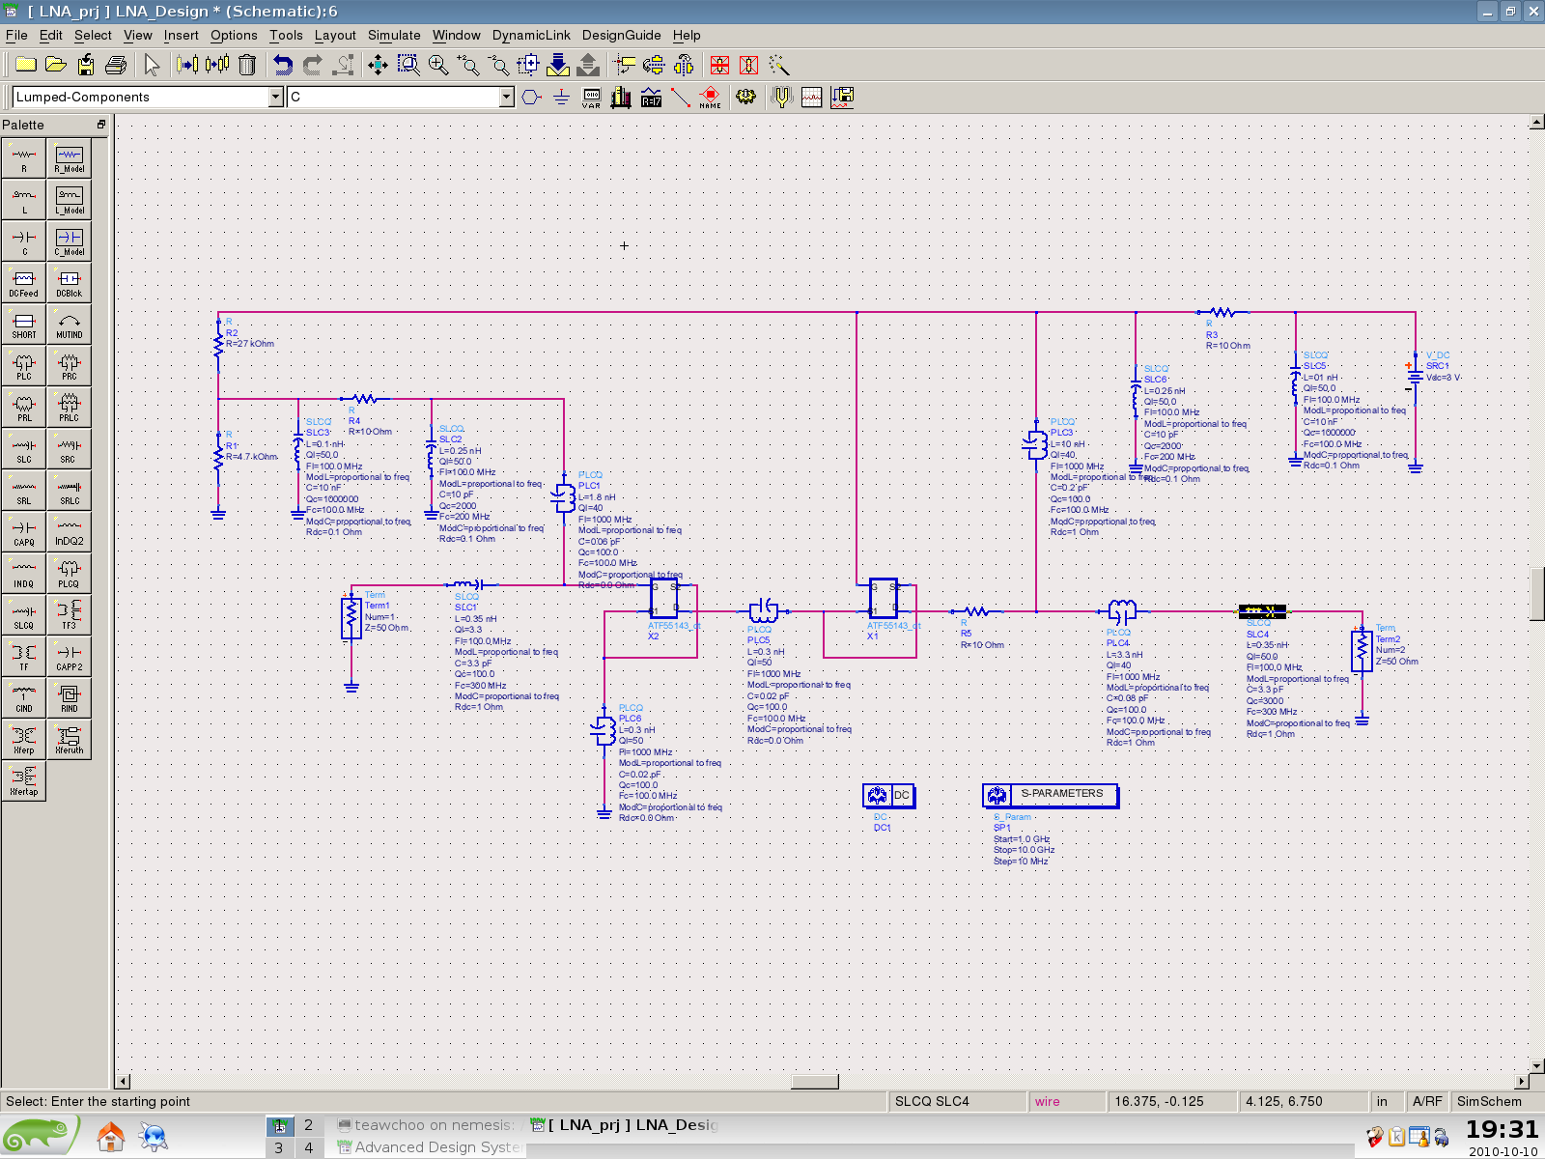Image resolution: width=1545 pixels, height=1159 pixels.
Task: Open the Lumped-Components palette dropdown
Action: [x=275, y=97]
